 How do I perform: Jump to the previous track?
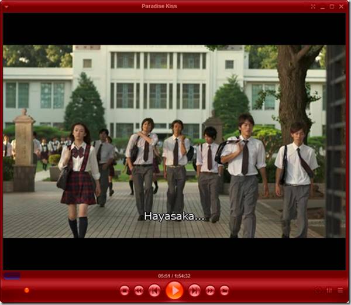(154, 290)
